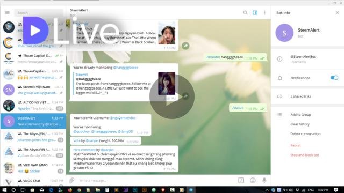The width and height of the screenshot is (344, 193).
Task: Choose Delete conversation
Action: pos(305,133)
